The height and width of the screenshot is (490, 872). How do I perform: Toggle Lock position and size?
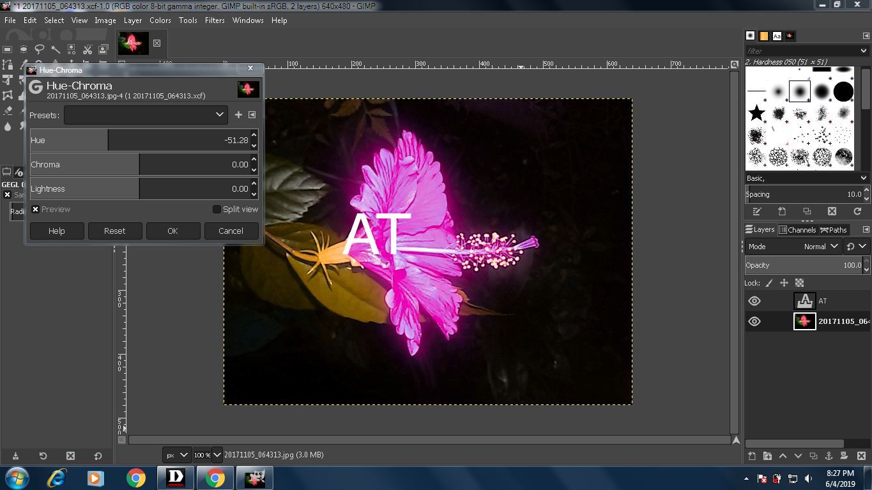(784, 283)
